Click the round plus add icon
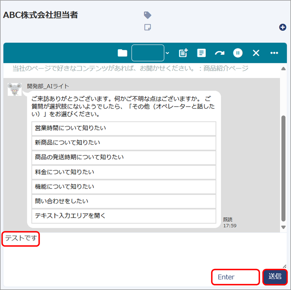Image resolution: width=291 pixels, height=290 pixels. click(x=283, y=27)
